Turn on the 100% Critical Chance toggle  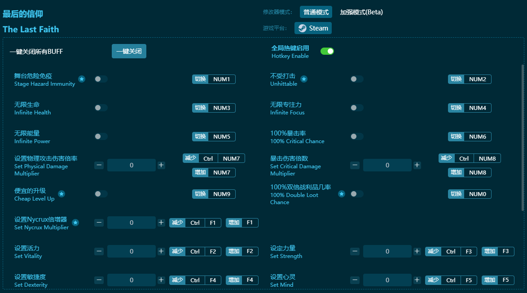pyautogui.click(x=357, y=136)
